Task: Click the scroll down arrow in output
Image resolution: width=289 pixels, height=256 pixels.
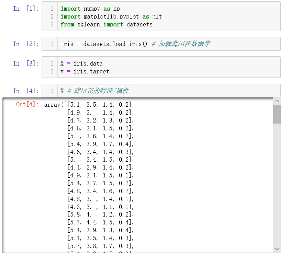Action: 277,249
